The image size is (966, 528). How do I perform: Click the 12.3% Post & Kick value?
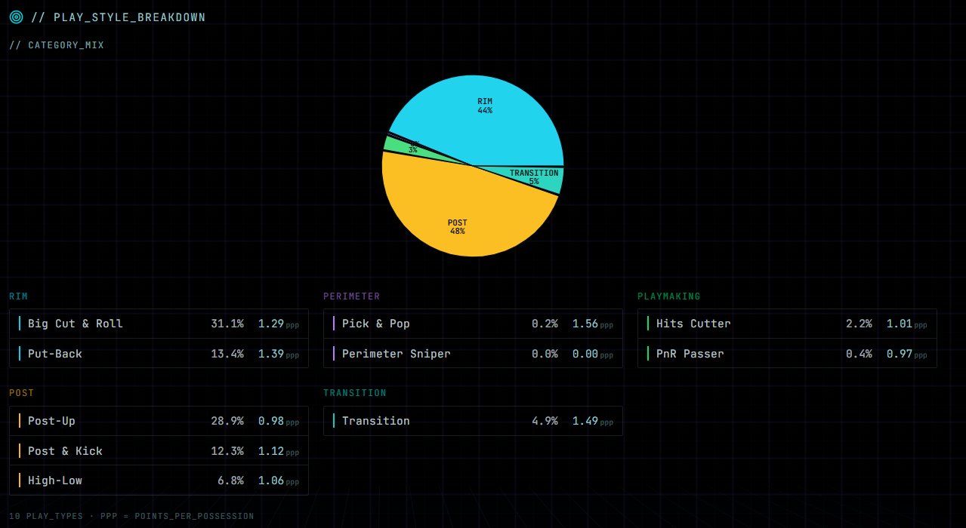pos(227,451)
